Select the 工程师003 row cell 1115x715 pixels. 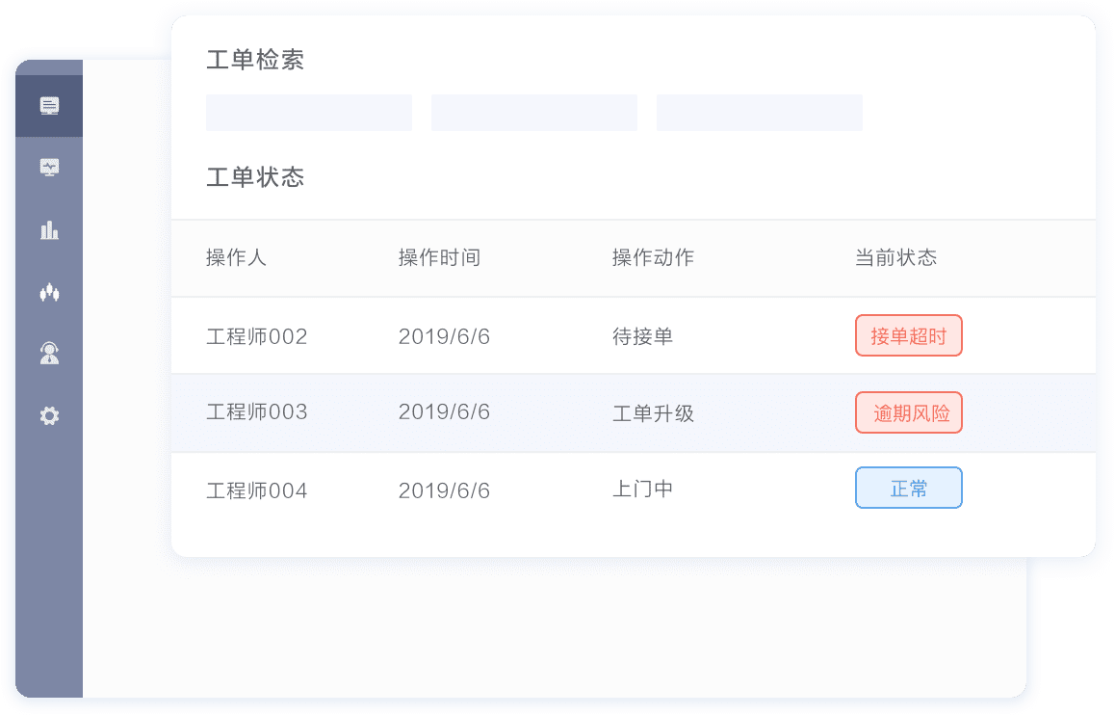[x=257, y=412]
